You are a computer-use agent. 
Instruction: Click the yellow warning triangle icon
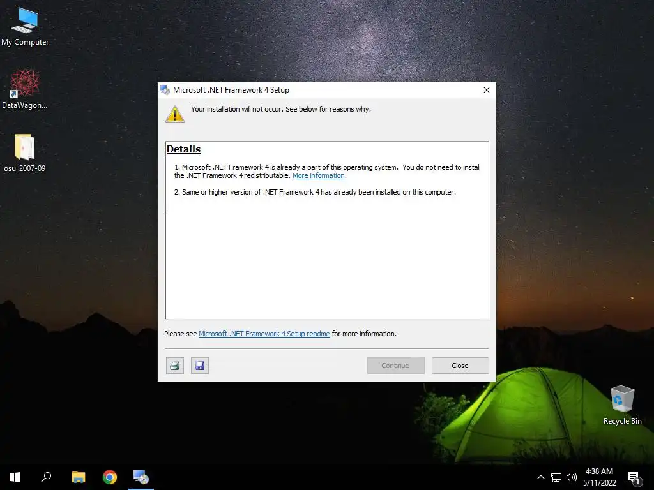point(175,114)
